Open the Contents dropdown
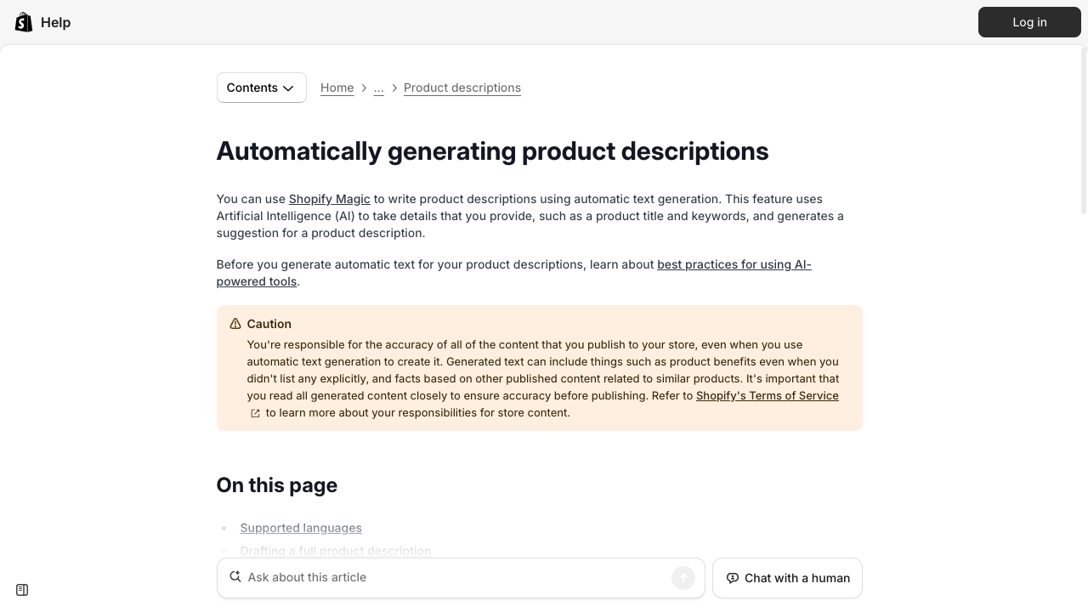 (262, 88)
